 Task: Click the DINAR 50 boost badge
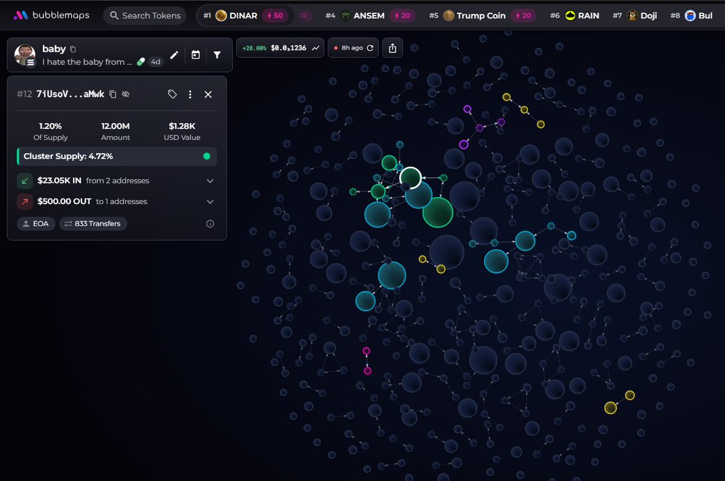(276, 16)
